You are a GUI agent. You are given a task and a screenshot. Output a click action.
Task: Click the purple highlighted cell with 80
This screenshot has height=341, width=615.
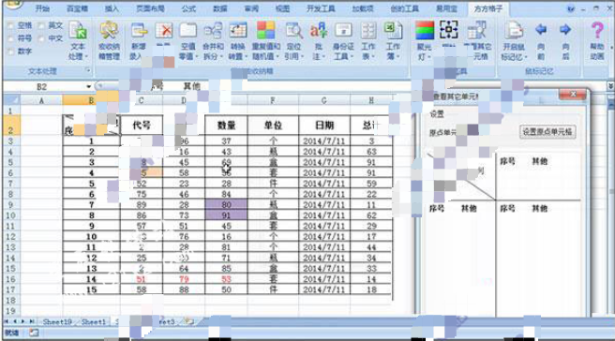point(226,204)
